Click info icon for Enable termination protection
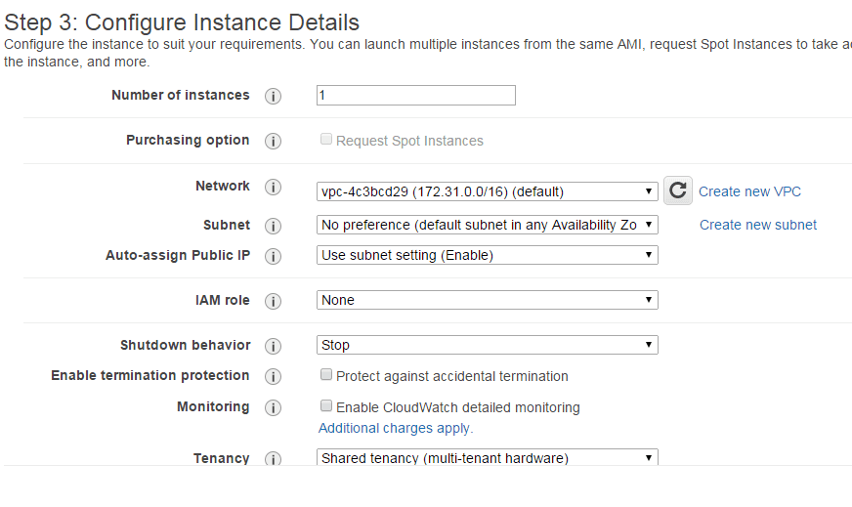The image size is (852, 507). click(x=274, y=376)
